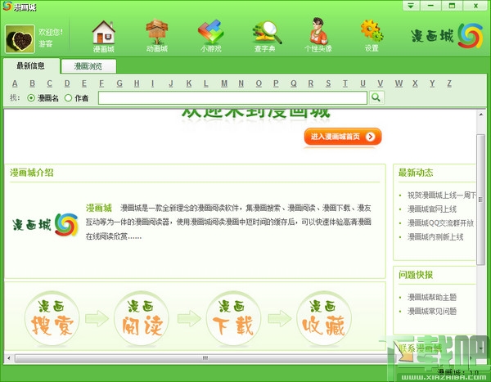Click the horizontal scrollbar thumb
Image resolution: width=491 pixels, height=382 pixels.
[x=205, y=358]
